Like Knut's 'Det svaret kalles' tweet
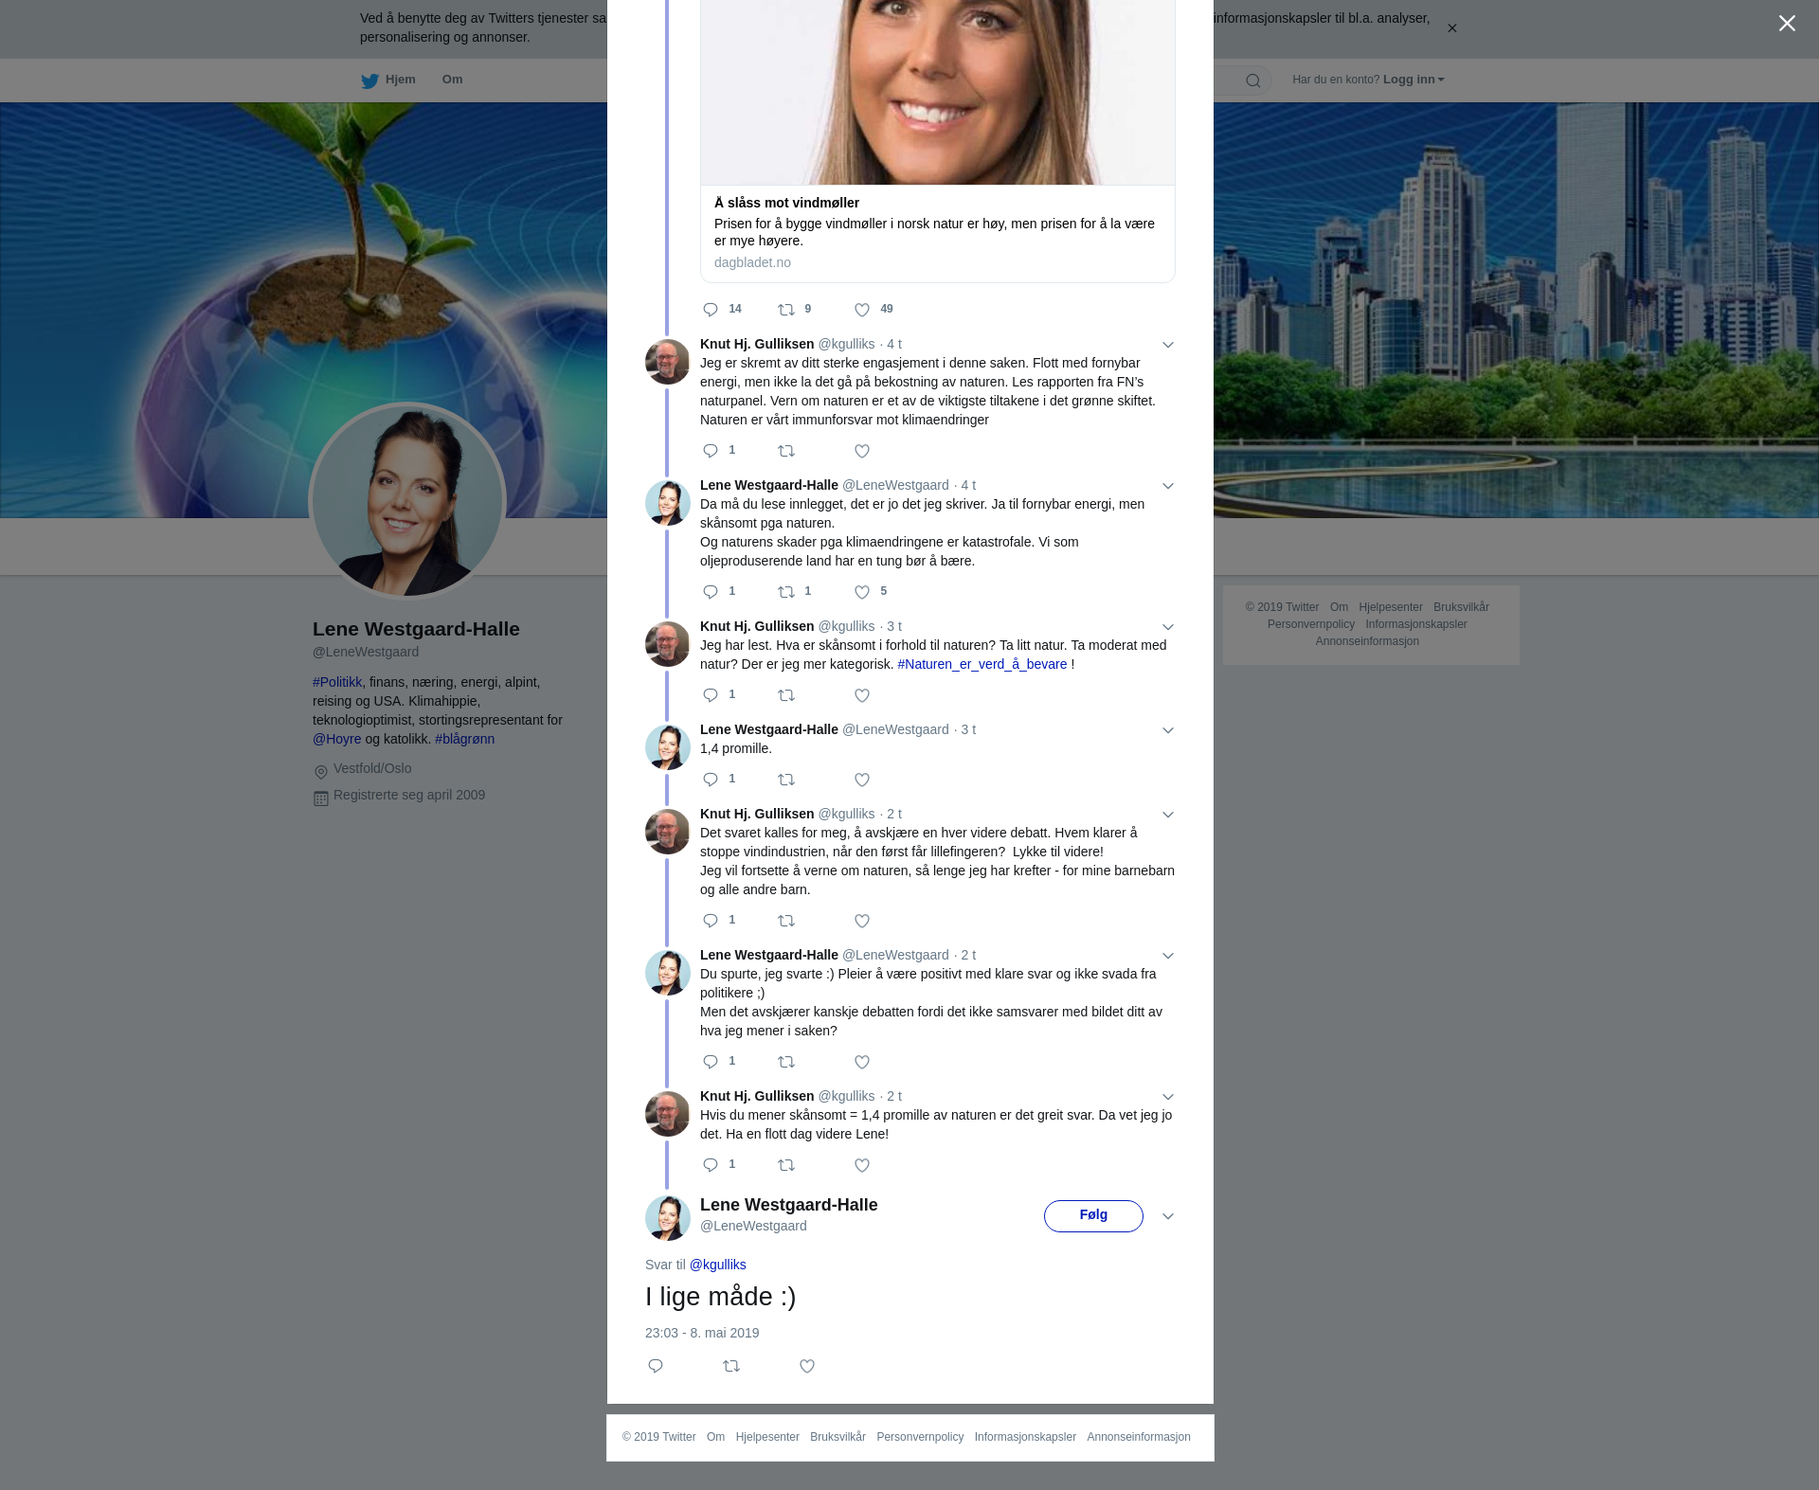This screenshot has width=1819, height=1490. (x=862, y=921)
